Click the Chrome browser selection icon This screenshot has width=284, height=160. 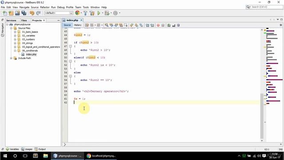(x=77, y=13)
